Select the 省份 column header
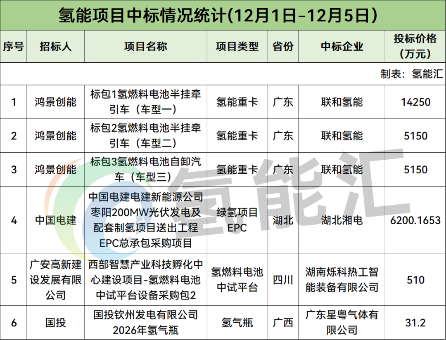This screenshot has height=340, width=446. pyautogui.click(x=283, y=46)
